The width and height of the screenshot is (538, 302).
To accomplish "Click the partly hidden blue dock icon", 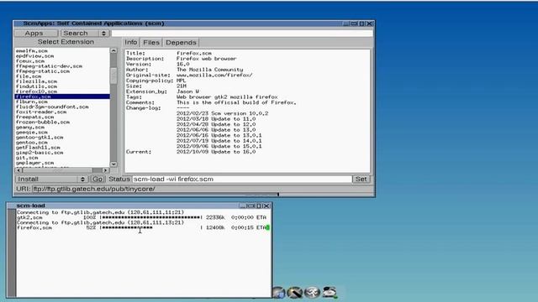I will coord(279,293).
